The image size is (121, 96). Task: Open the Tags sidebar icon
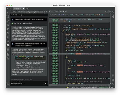click(x=8, y=21)
